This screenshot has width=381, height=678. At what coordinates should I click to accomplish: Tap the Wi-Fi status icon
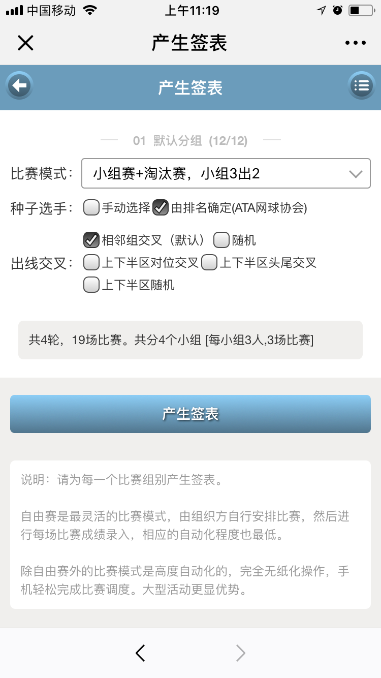90,10
